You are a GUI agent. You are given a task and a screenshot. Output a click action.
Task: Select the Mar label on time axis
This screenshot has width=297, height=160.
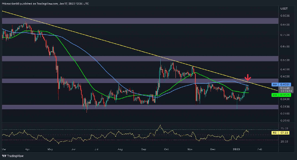(x=4, y=149)
